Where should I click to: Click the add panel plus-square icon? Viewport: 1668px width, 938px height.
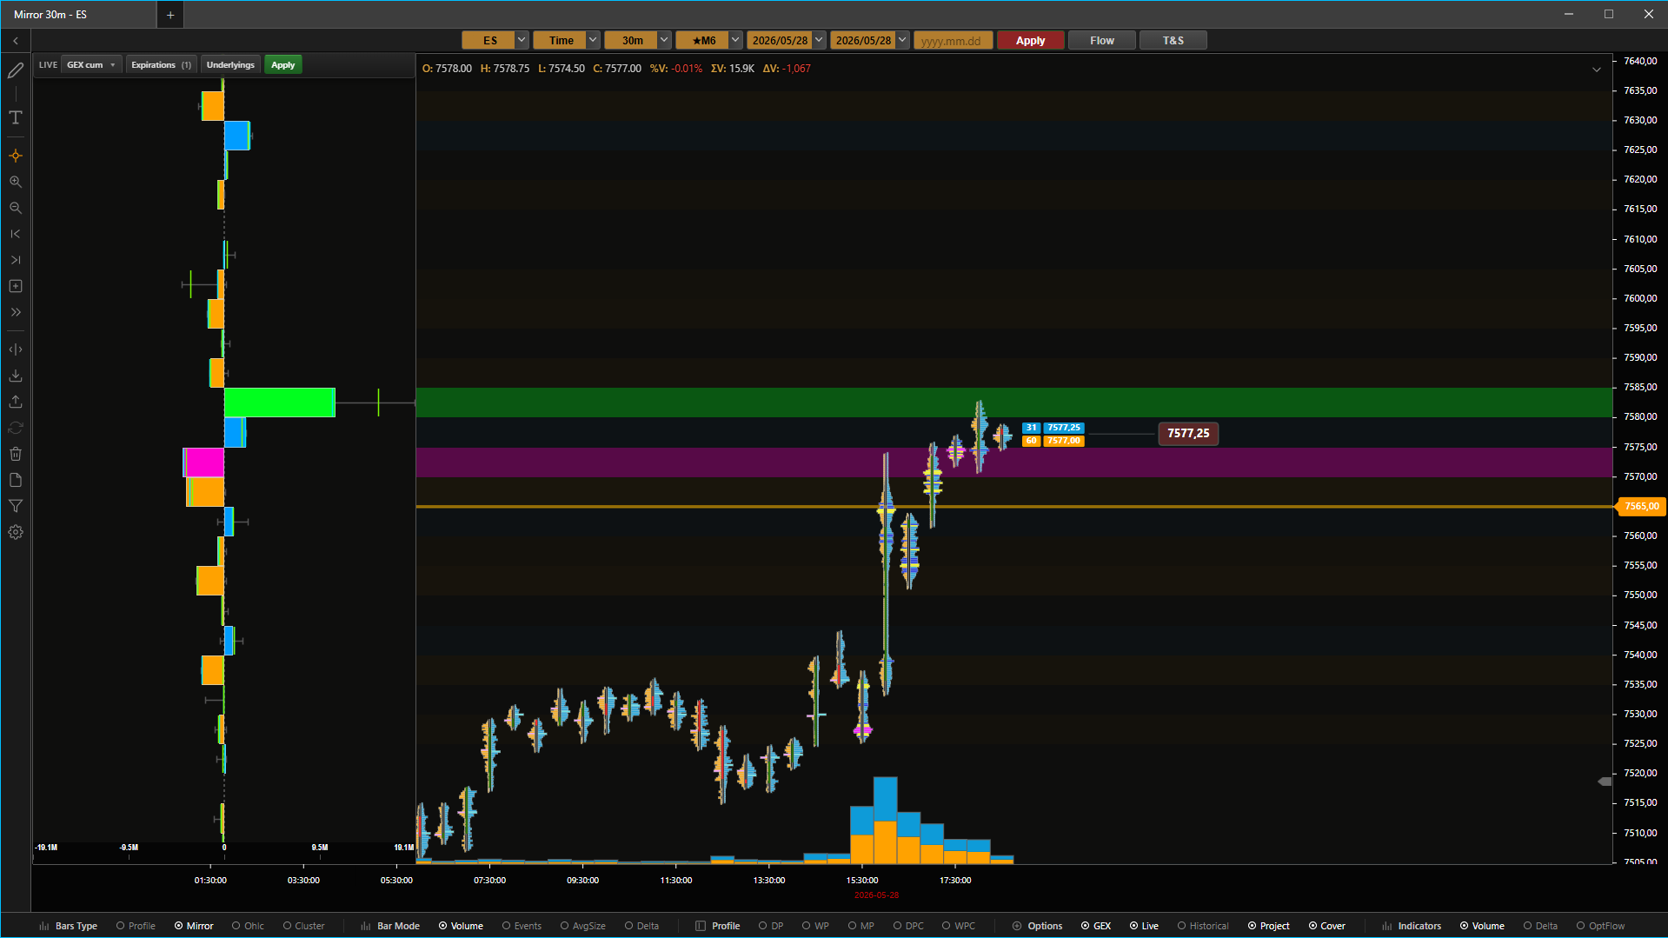tap(16, 286)
